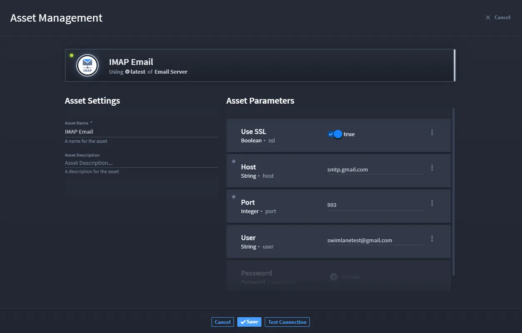Click the "Use SSL" parameter label

(x=254, y=132)
